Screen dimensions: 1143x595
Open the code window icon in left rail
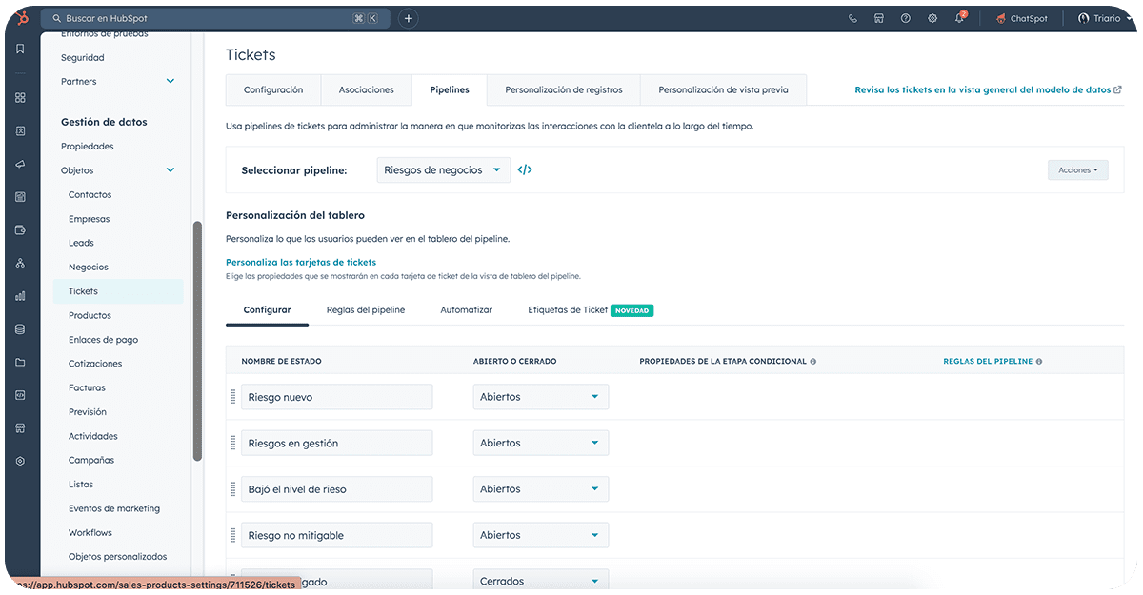point(21,395)
